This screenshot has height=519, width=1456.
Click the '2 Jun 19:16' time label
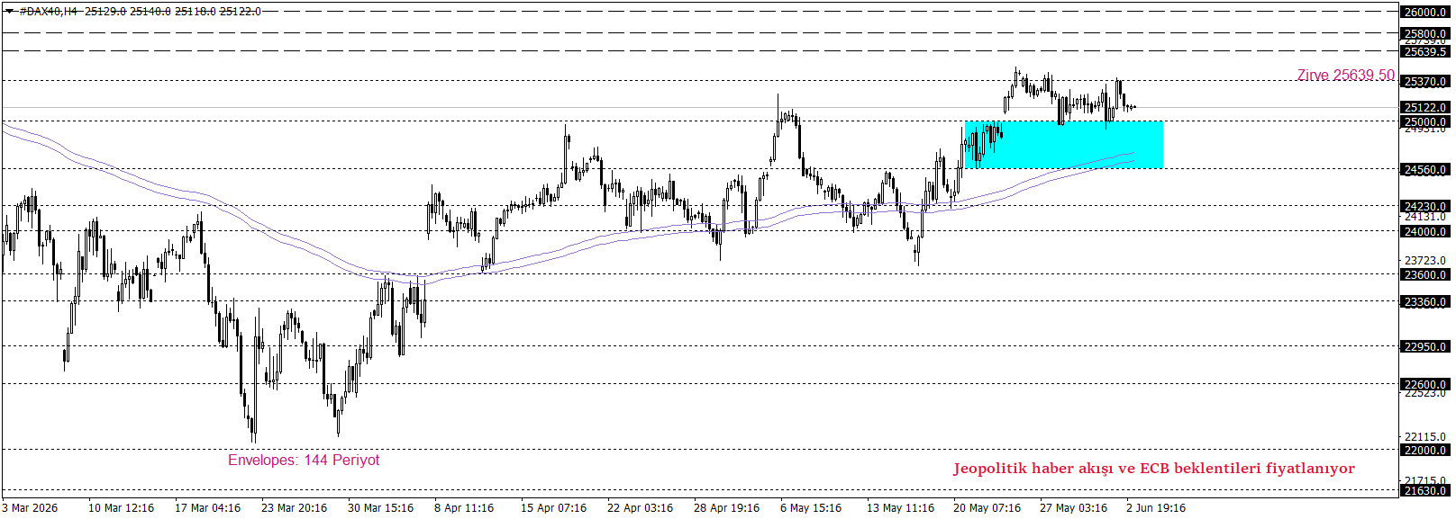click(1156, 508)
